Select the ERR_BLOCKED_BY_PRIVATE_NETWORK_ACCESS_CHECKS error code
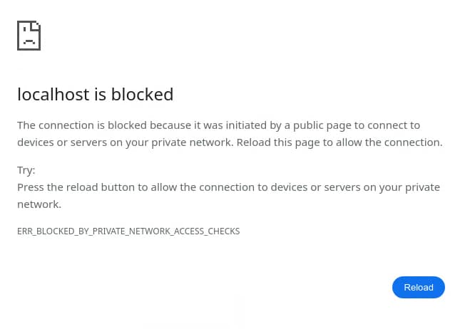The width and height of the screenshot is (475, 329). (x=128, y=231)
